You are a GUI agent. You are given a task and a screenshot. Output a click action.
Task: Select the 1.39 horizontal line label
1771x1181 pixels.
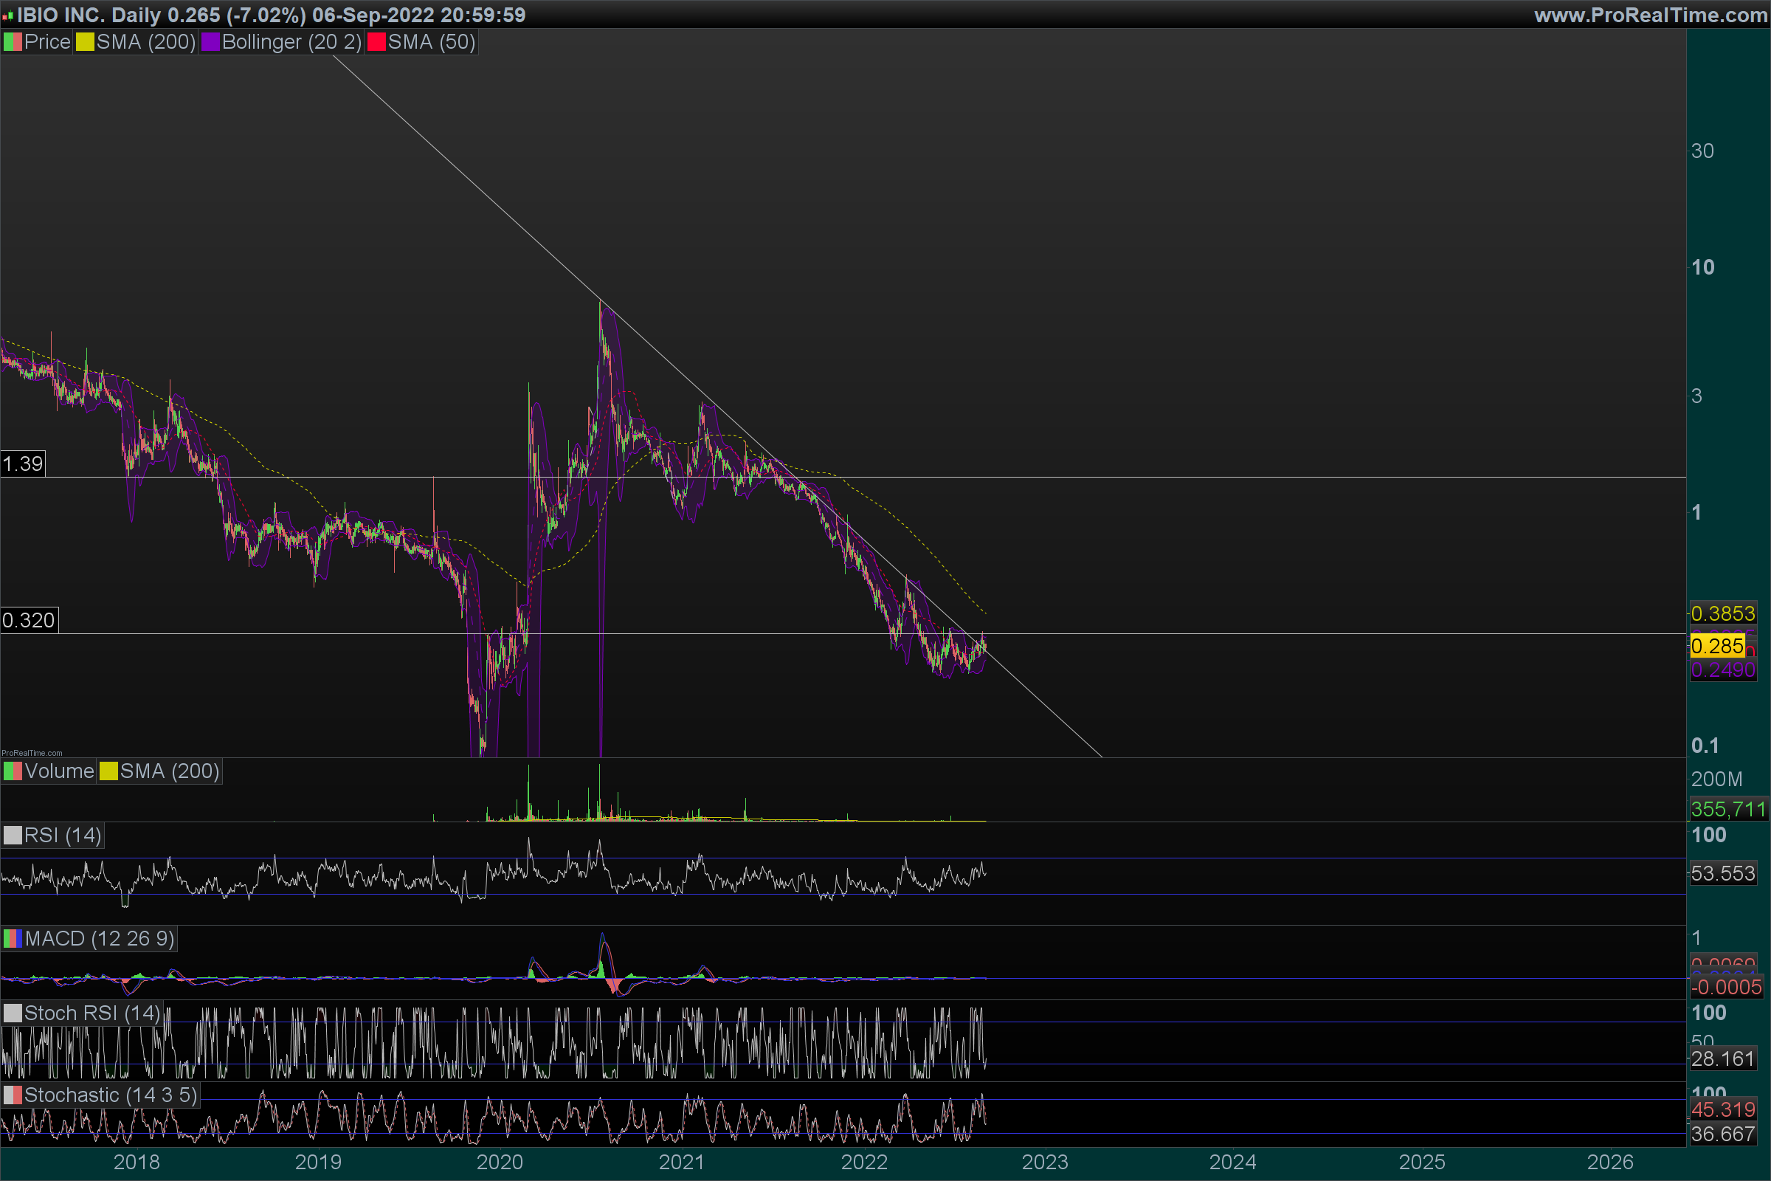coord(23,464)
